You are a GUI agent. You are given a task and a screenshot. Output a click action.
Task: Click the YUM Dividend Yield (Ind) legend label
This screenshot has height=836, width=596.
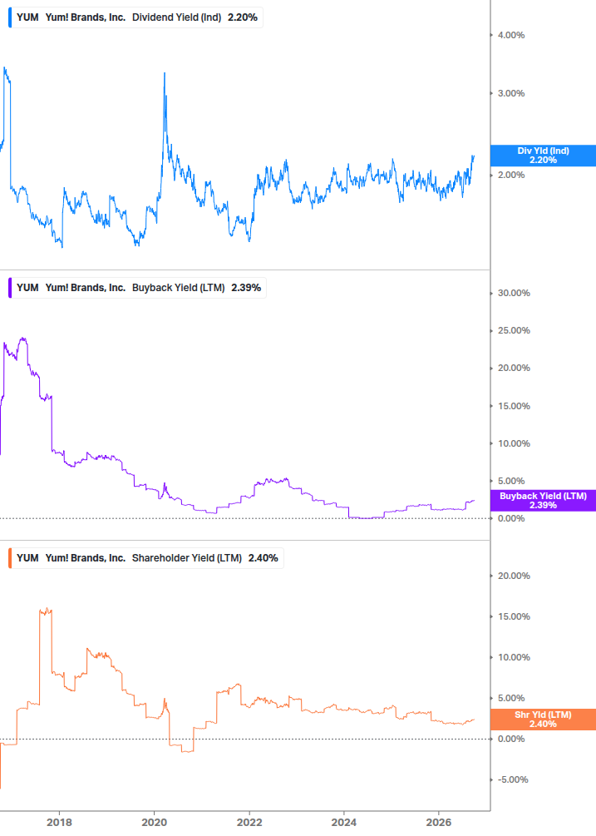pyautogui.click(x=135, y=17)
